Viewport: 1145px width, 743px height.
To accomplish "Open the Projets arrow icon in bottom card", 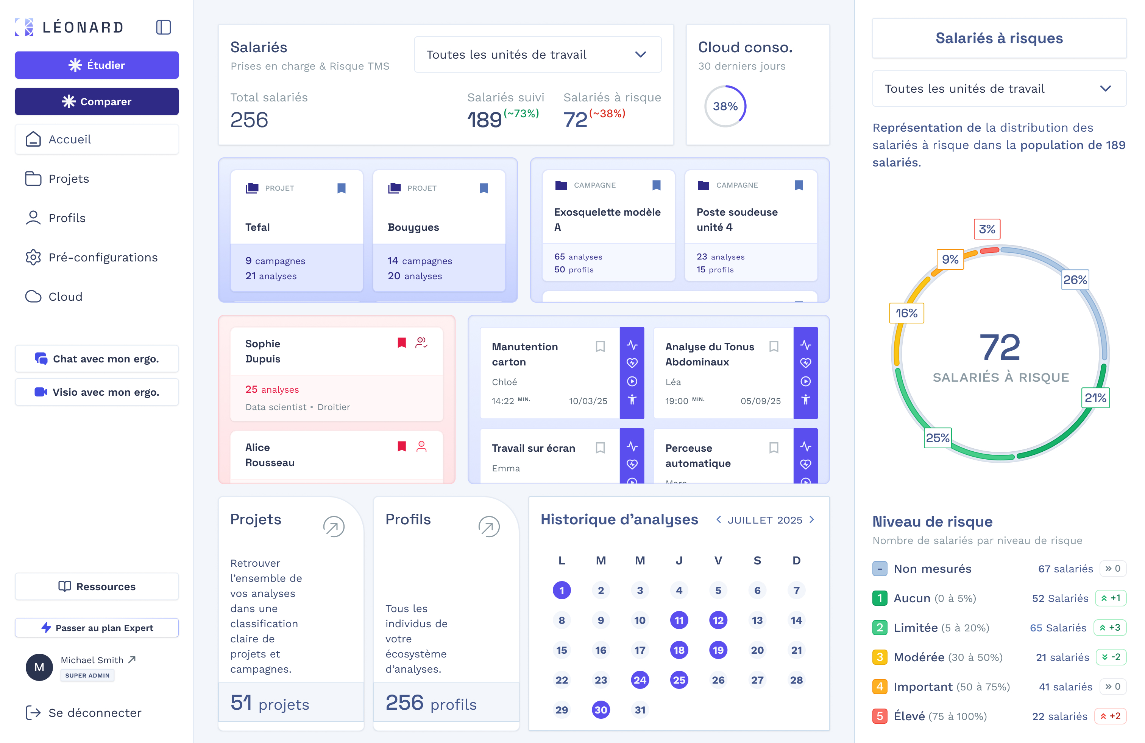I will [x=334, y=527].
